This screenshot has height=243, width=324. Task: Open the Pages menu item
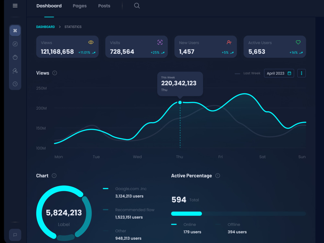tap(79, 6)
